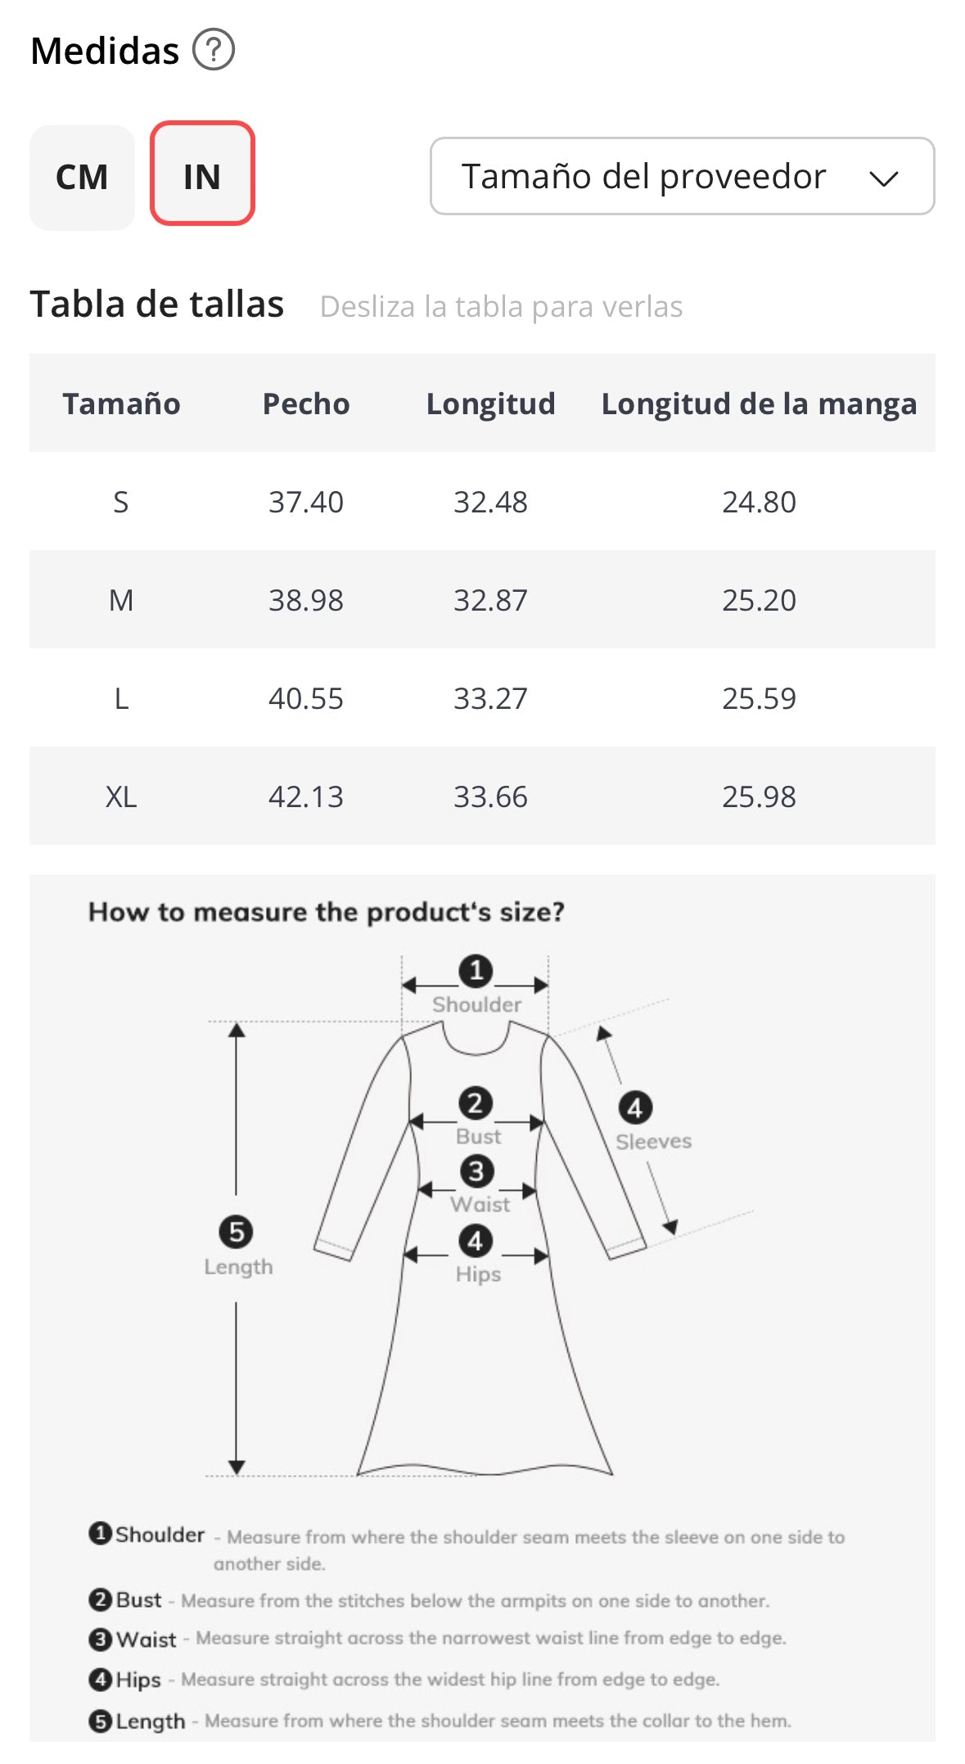The height and width of the screenshot is (1764, 965).
Task: Click the Longitud column header
Action: (490, 404)
